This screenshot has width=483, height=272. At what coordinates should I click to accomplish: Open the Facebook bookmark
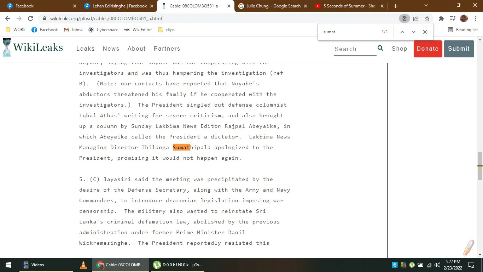[45, 30]
